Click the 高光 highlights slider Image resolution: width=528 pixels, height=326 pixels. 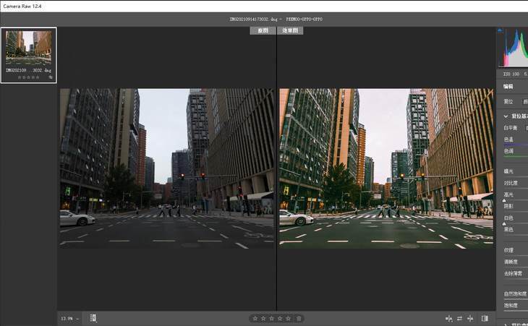tap(516, 199)
